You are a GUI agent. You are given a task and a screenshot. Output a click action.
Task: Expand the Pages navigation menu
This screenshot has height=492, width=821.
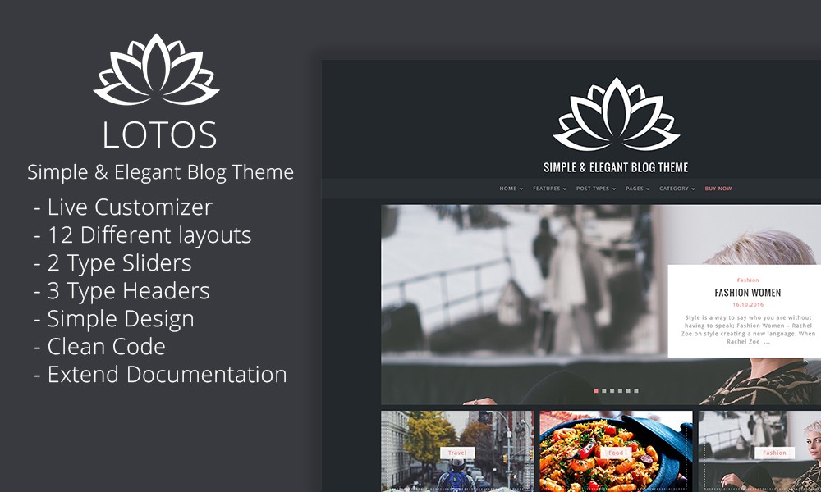[x=637, y=189]
